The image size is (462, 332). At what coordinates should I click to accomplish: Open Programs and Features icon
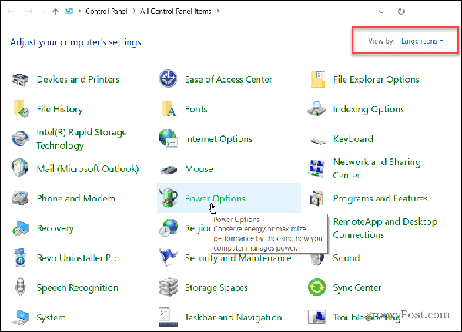point(317,198)
